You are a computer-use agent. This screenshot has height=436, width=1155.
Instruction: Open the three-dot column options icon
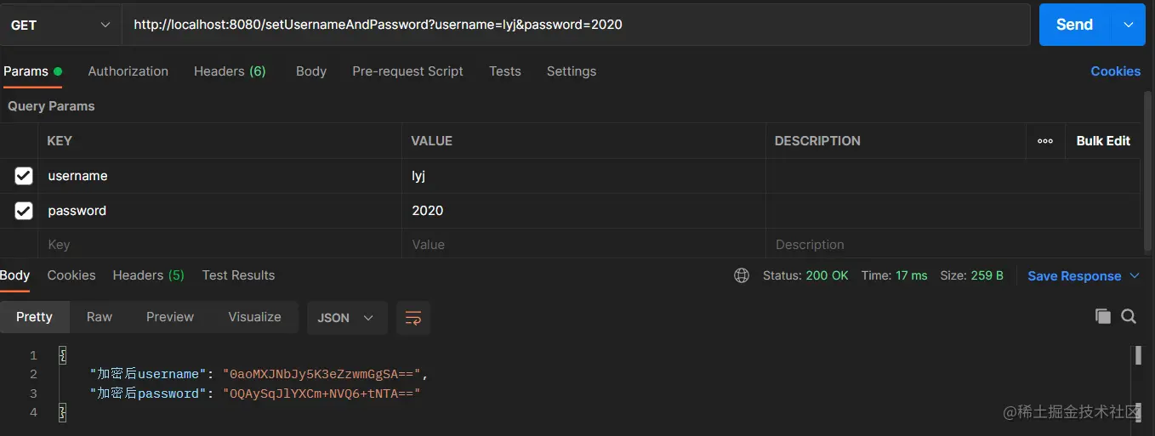click(1045, 141)
